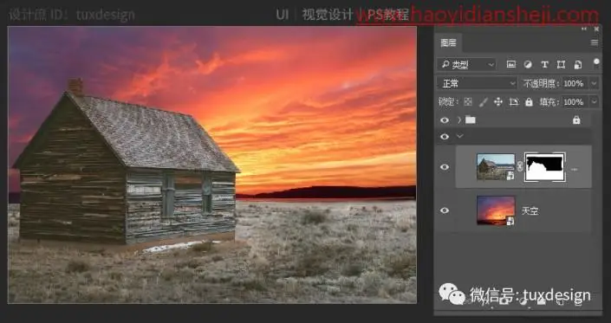
Task: Click the lock all padlock icon
Action: click(529, 102)
